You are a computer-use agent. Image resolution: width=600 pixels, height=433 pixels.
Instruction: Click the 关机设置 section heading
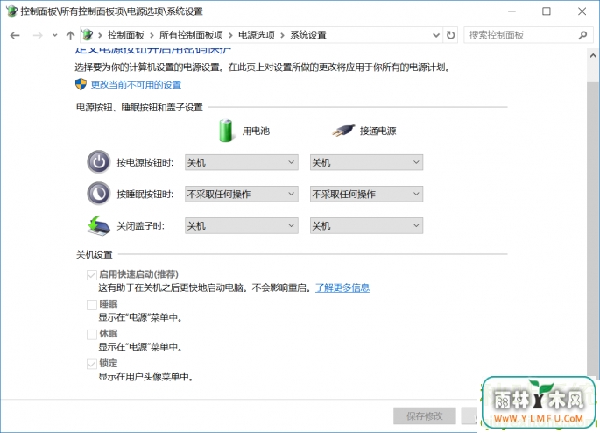94,254
